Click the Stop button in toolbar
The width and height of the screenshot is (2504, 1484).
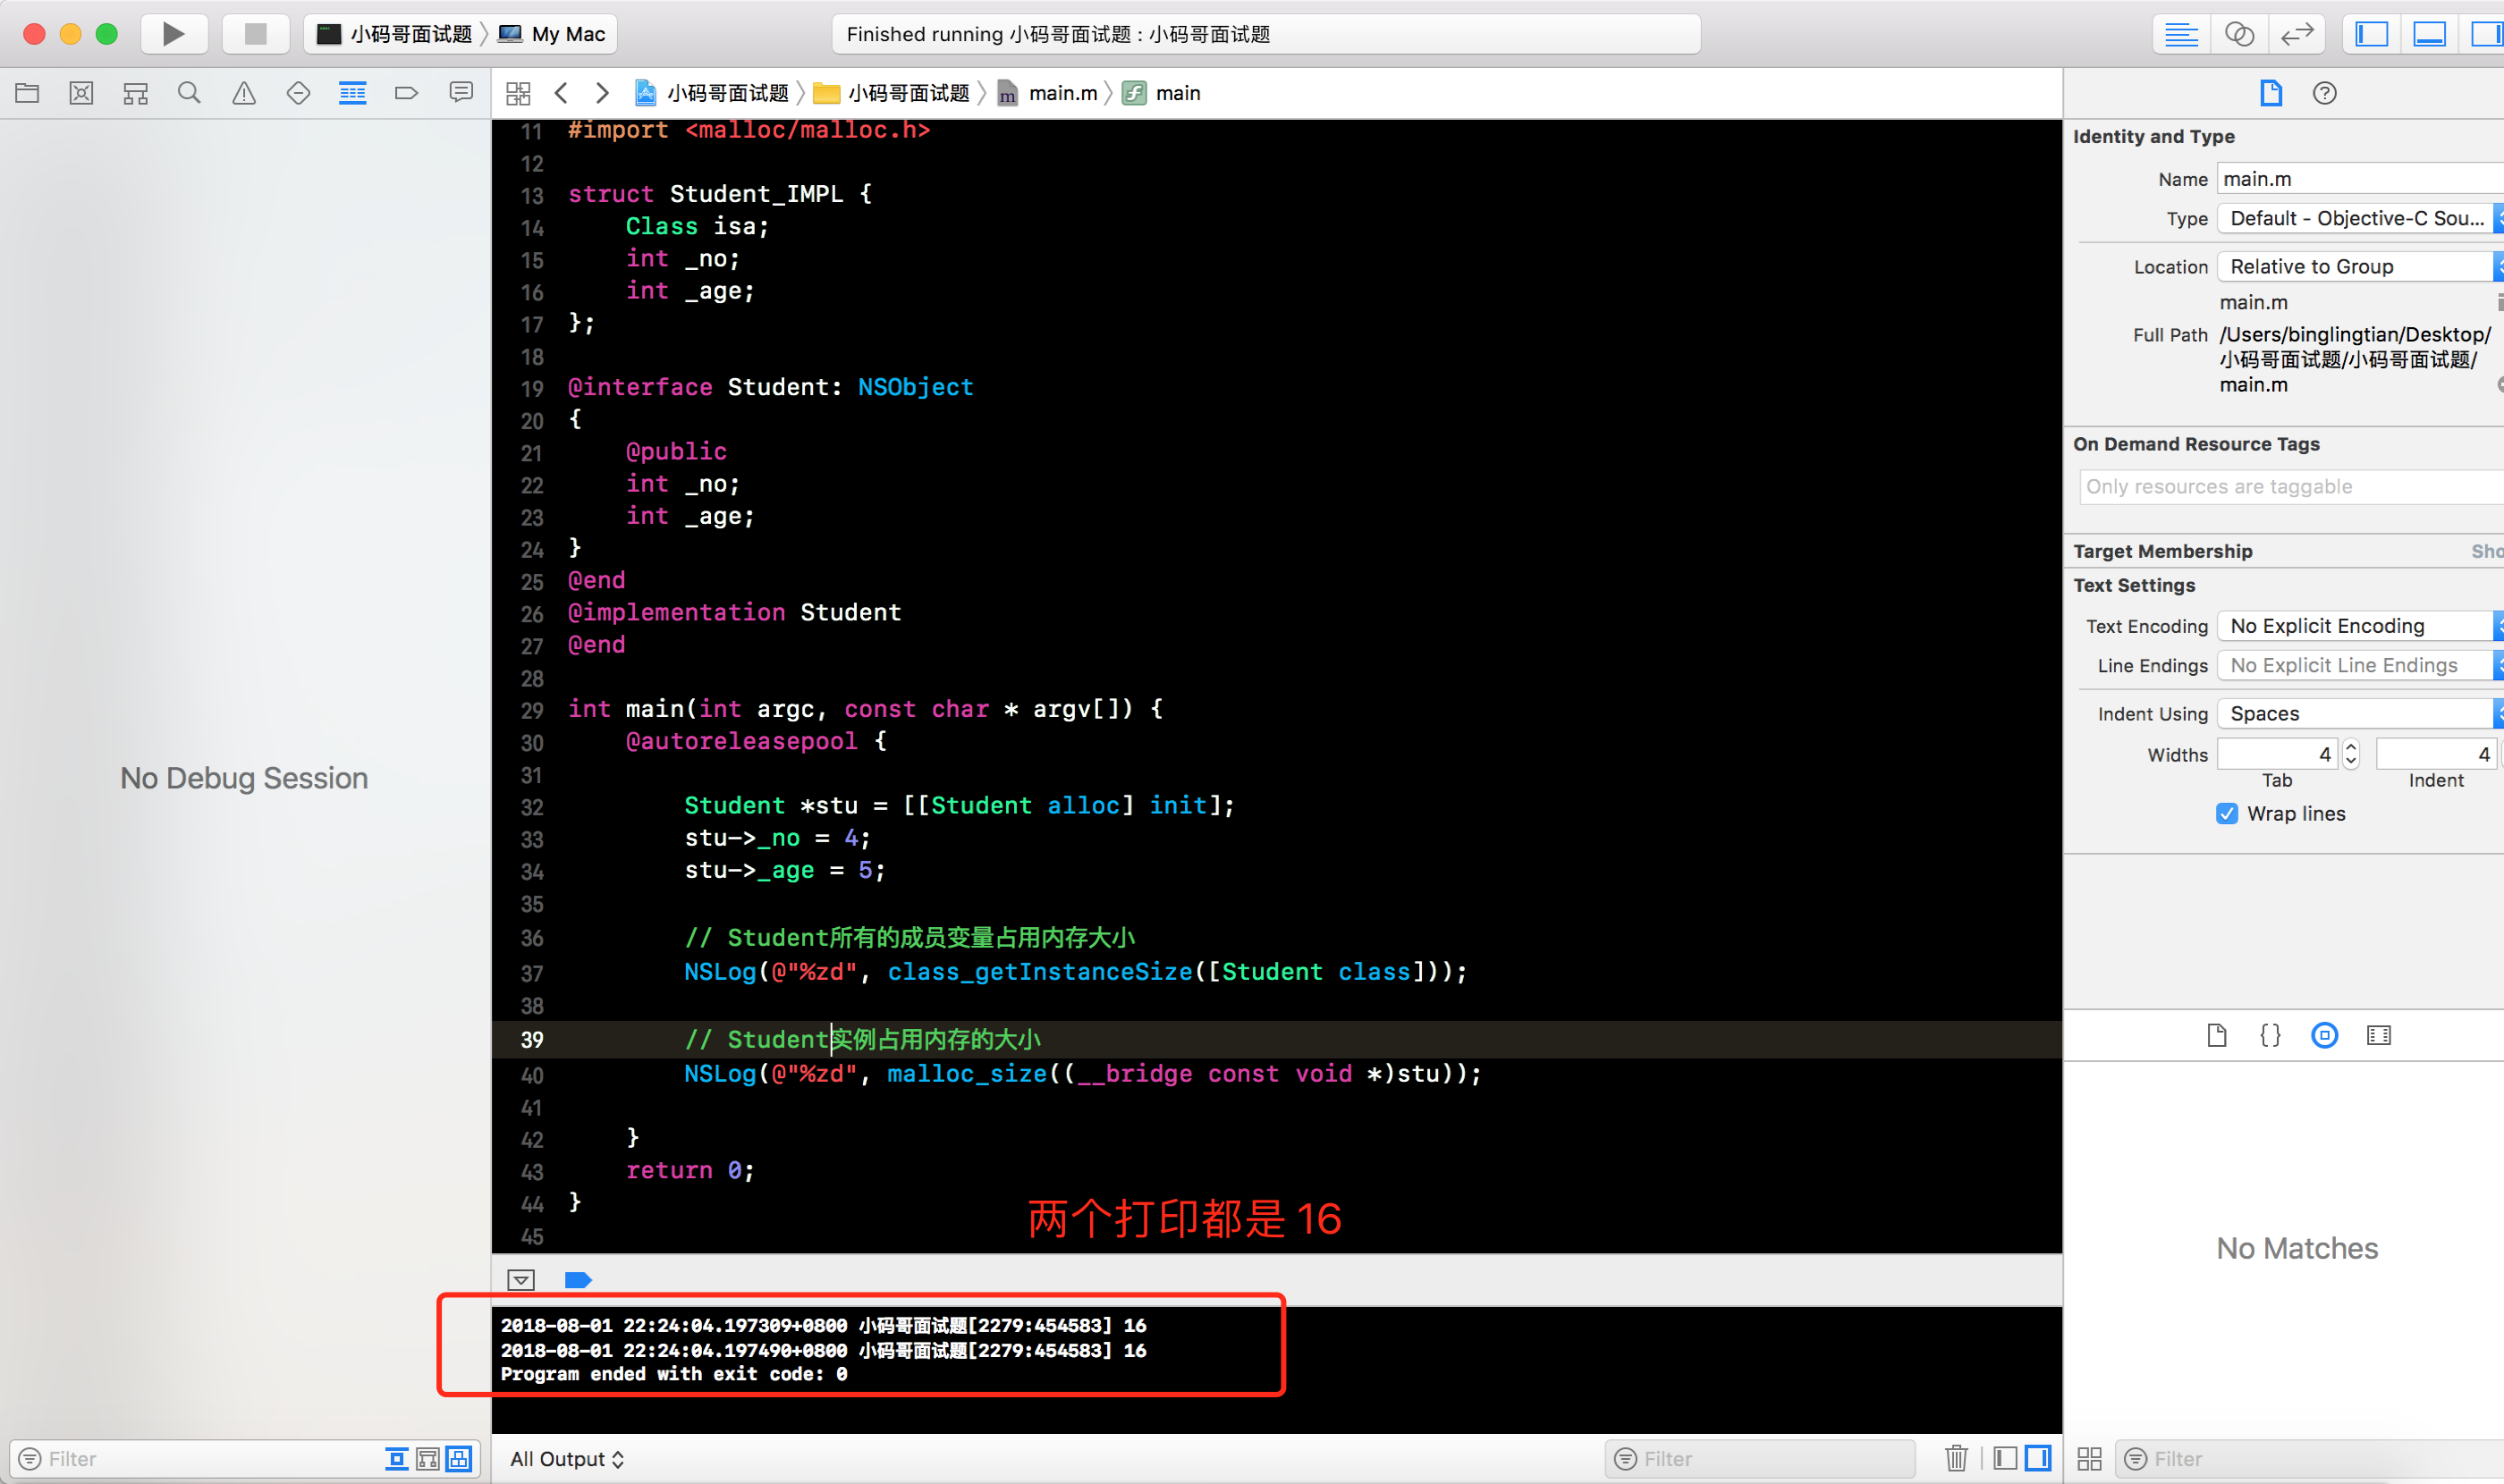(x=255, y=34)
